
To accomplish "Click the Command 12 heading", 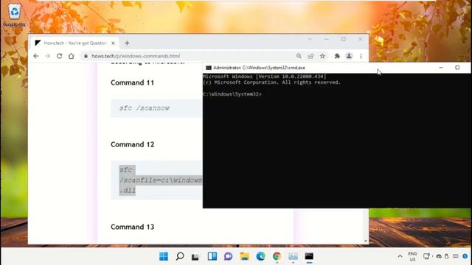I will (x=133, y=144).
